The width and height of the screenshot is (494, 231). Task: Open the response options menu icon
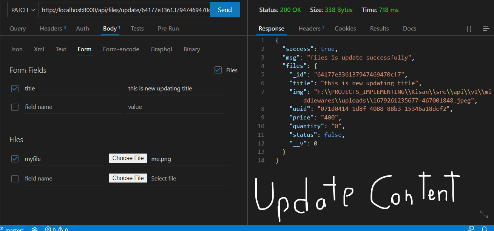(486, 29)
